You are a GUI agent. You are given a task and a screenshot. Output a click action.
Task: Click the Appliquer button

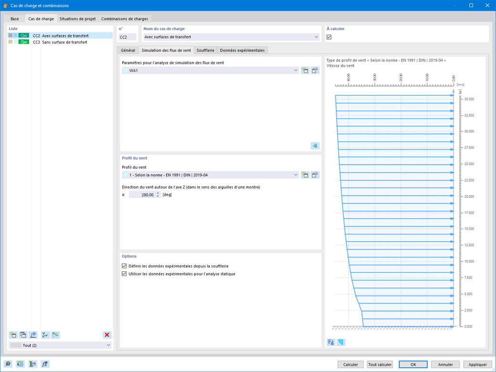(x=478, y=364)
